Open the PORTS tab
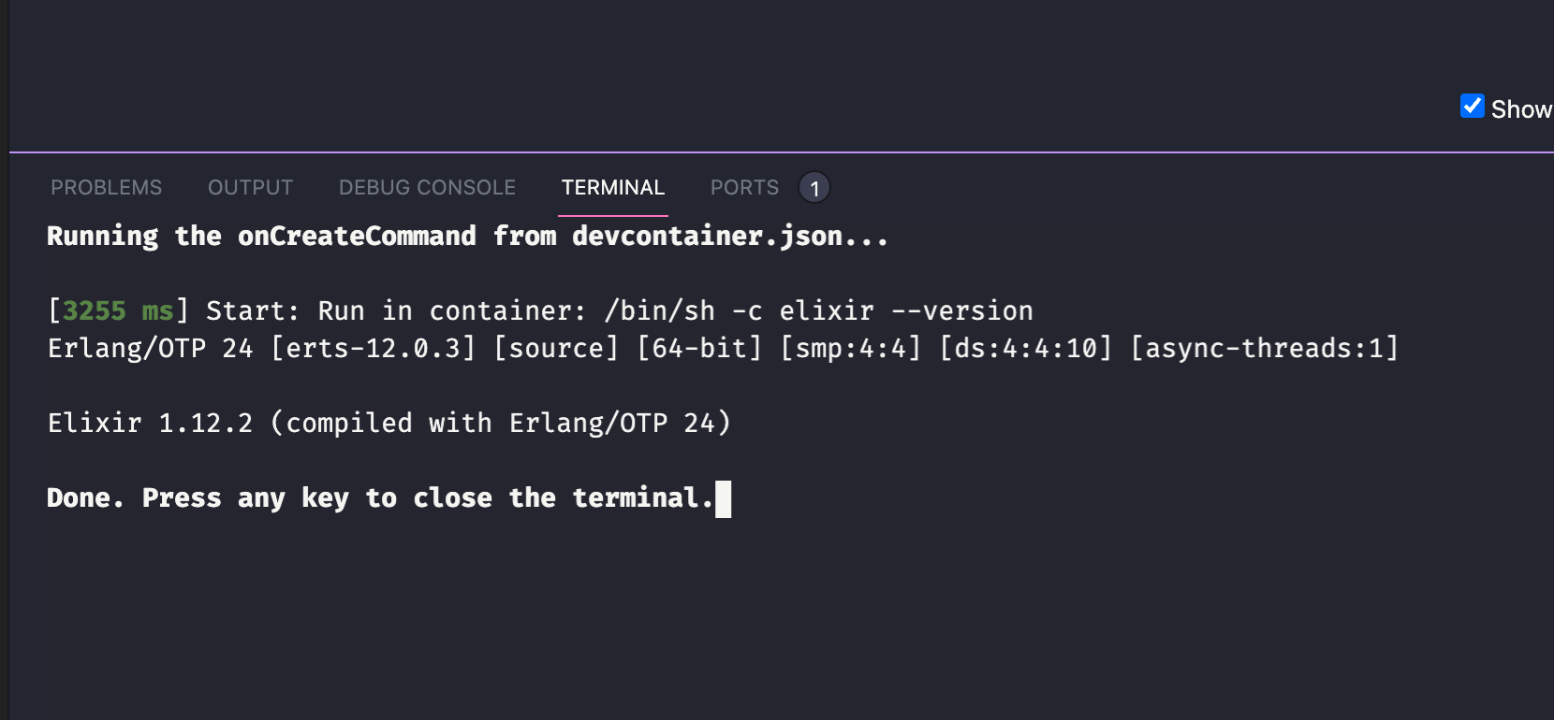 (x=744, y=188)
